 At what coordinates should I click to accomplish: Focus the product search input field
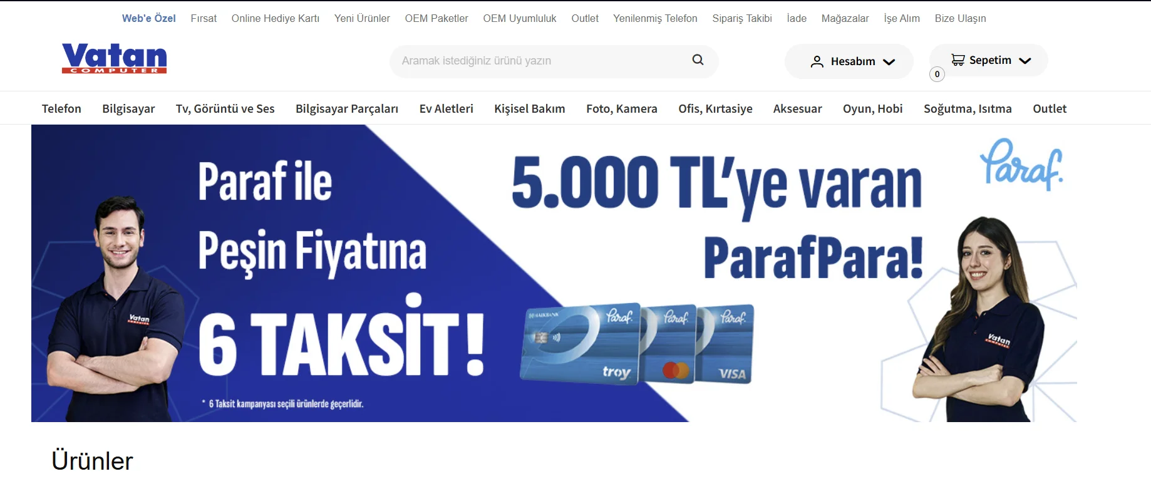(554, 61)
